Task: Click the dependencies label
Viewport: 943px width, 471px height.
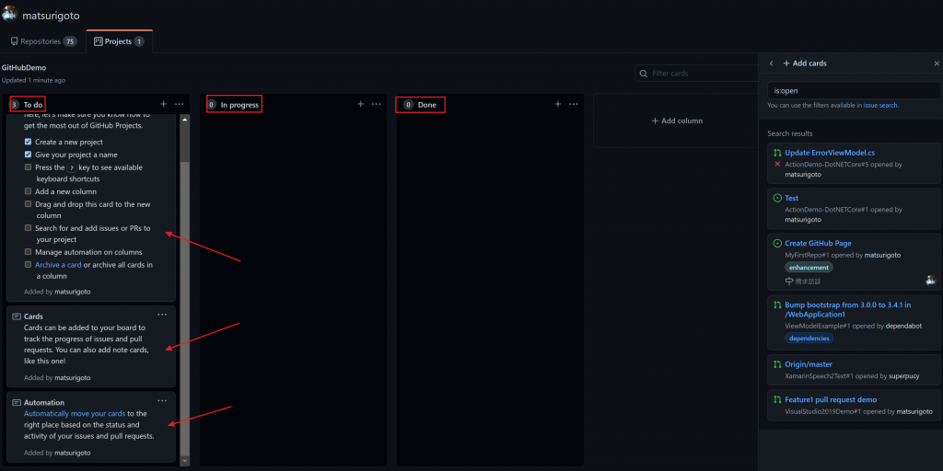Action: click(809, 339)
